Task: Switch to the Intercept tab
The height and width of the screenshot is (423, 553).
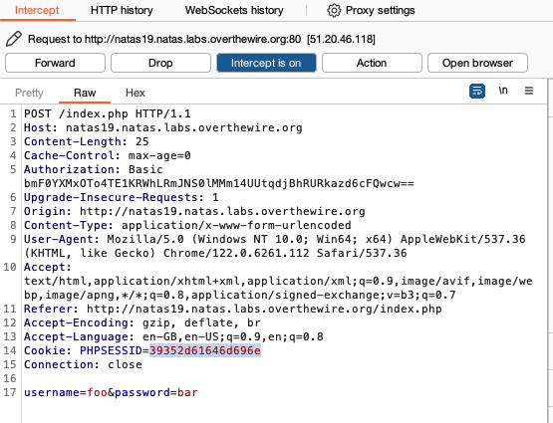Action: coord(37,10)
